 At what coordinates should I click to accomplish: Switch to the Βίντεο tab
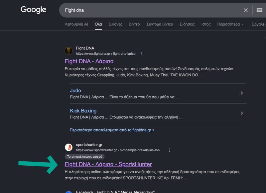[x=134, y=24]
